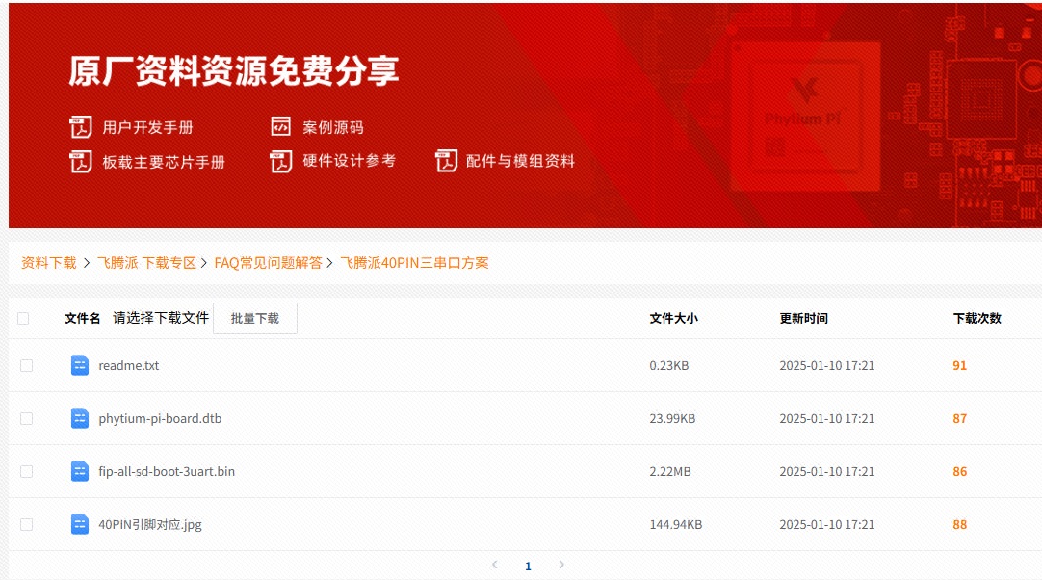Click the 144.94KB size value

(x=676, y=524)
